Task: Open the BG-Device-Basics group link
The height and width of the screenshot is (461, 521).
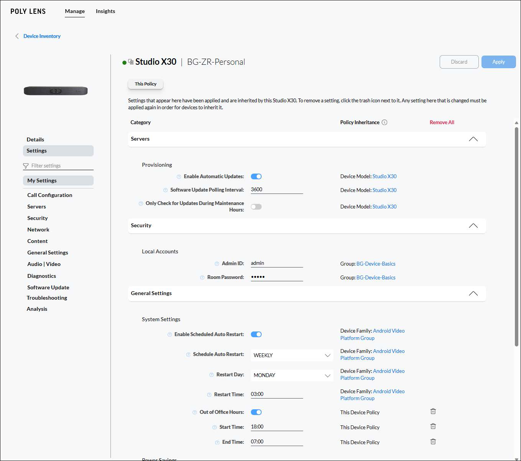Action: [x=376, y=264]
